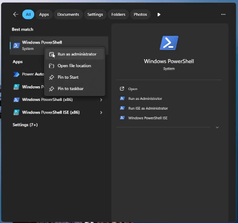Select the Settings filter tab

95,15
